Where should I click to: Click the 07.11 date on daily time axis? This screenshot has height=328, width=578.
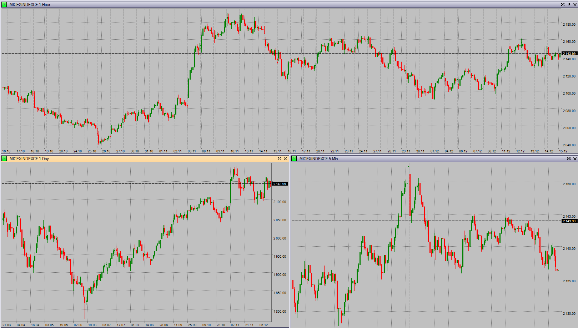point(235,325)
